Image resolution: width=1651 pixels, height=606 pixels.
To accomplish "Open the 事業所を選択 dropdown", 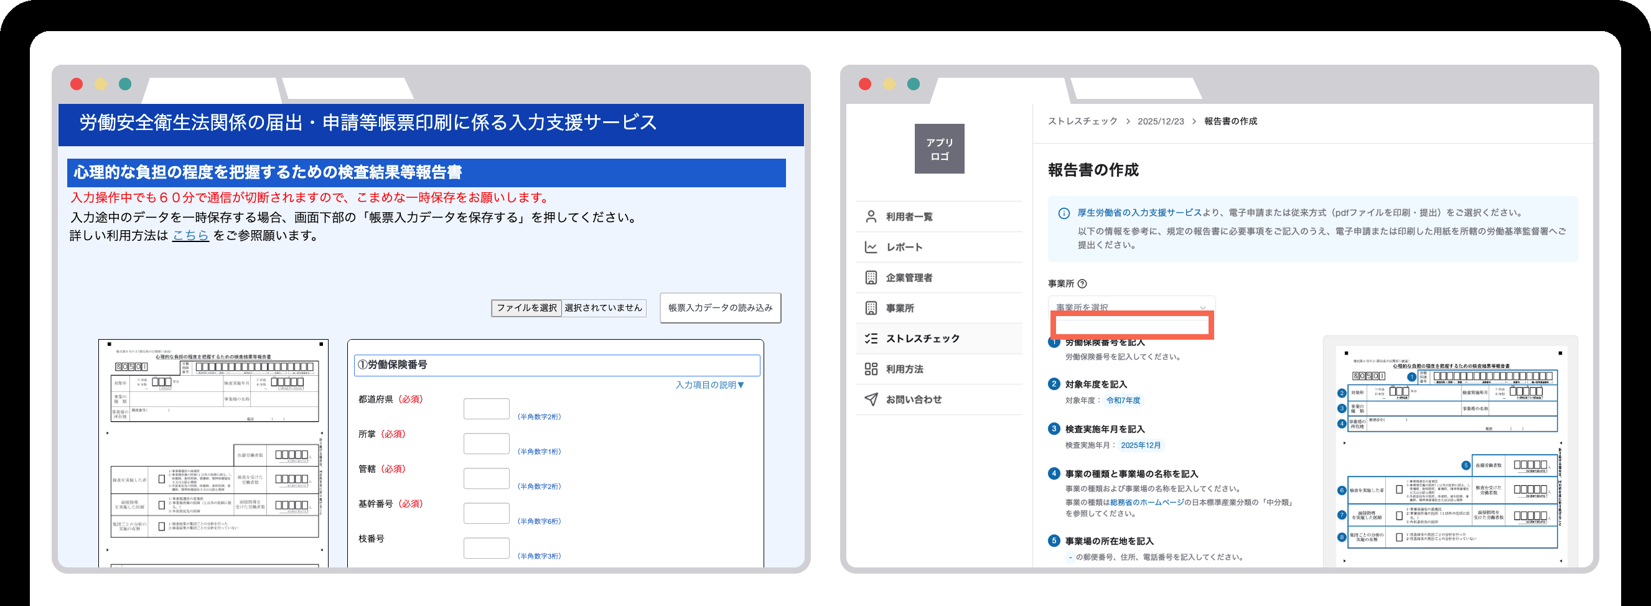I will (1131, 307).
